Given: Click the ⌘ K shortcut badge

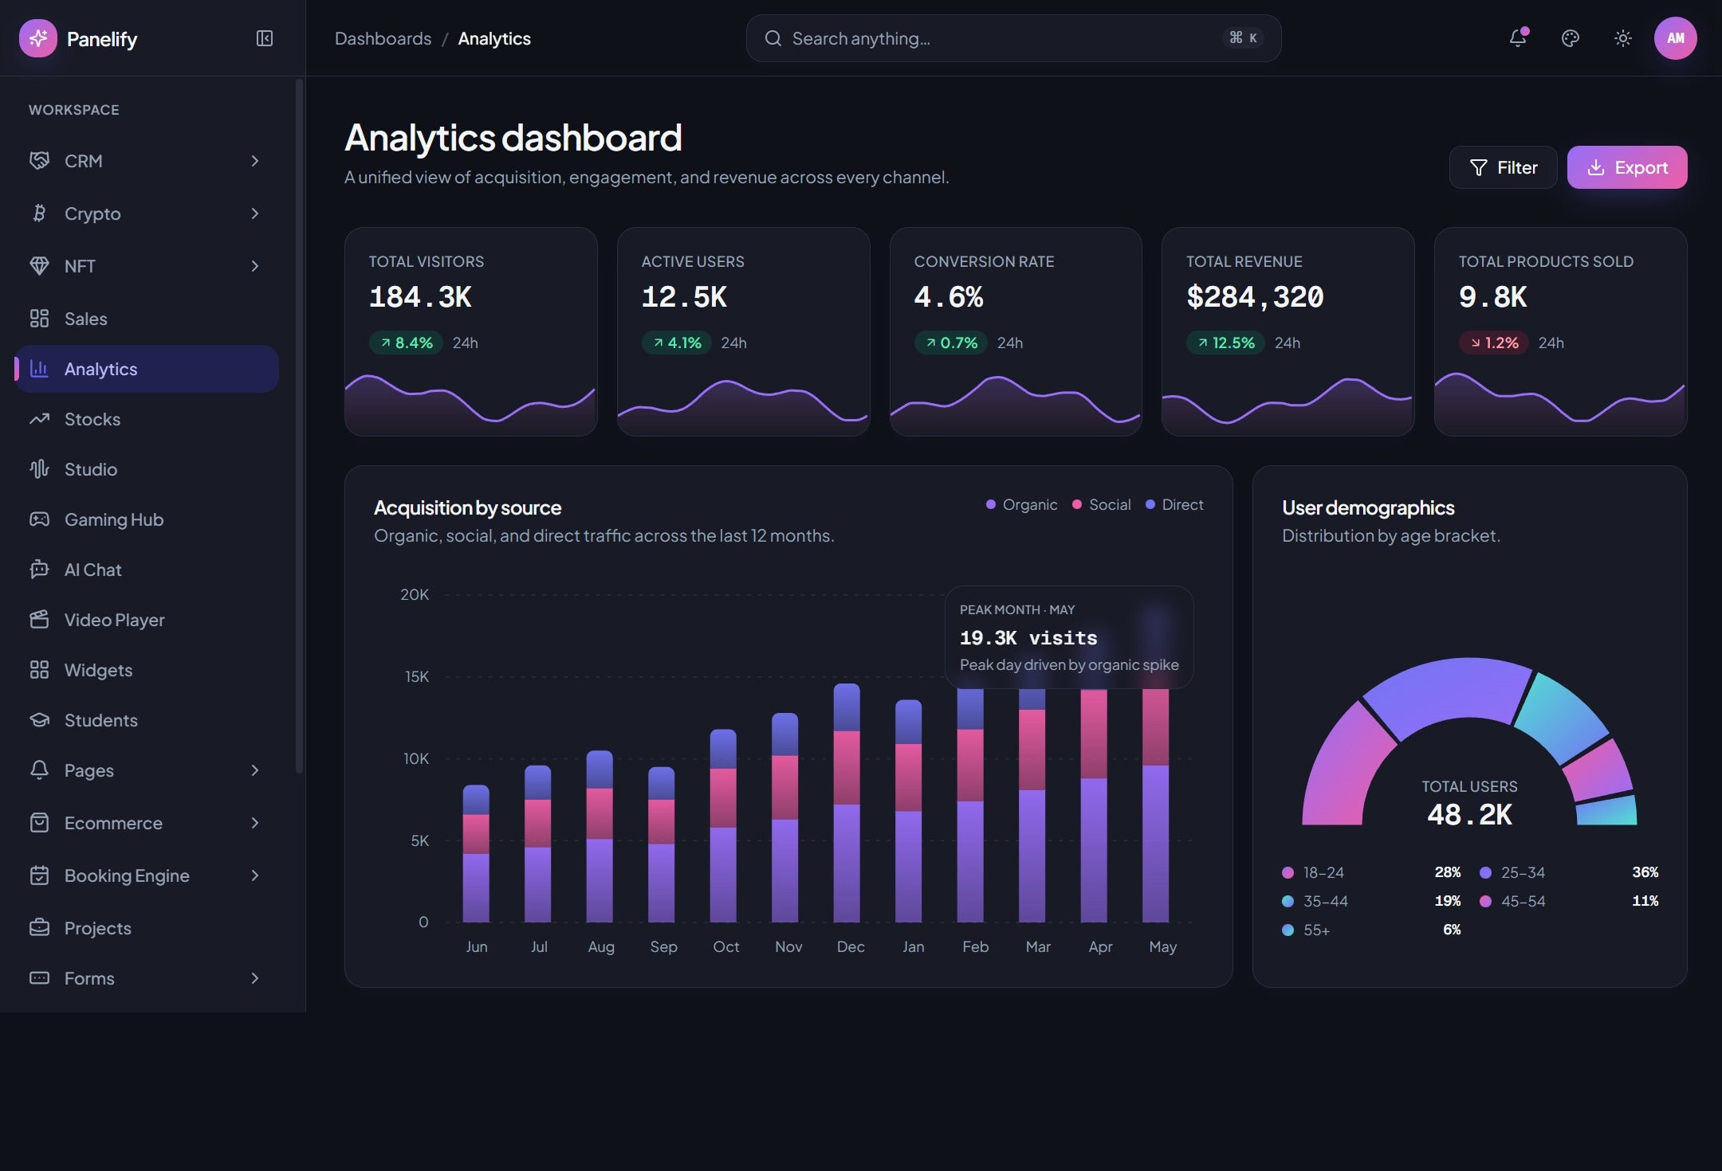Looking at the screenshot, I should [x=1243, y=37].
